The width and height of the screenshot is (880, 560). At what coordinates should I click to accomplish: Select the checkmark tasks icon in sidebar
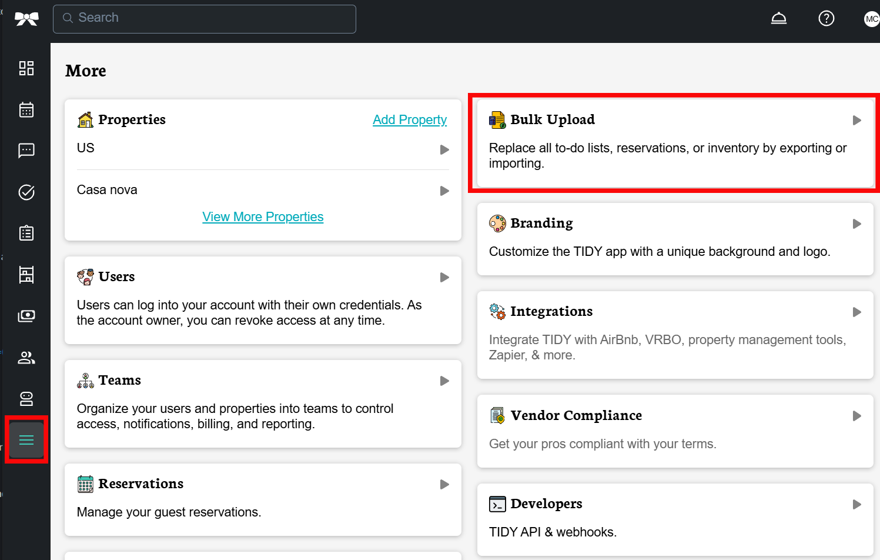[26, 192]
